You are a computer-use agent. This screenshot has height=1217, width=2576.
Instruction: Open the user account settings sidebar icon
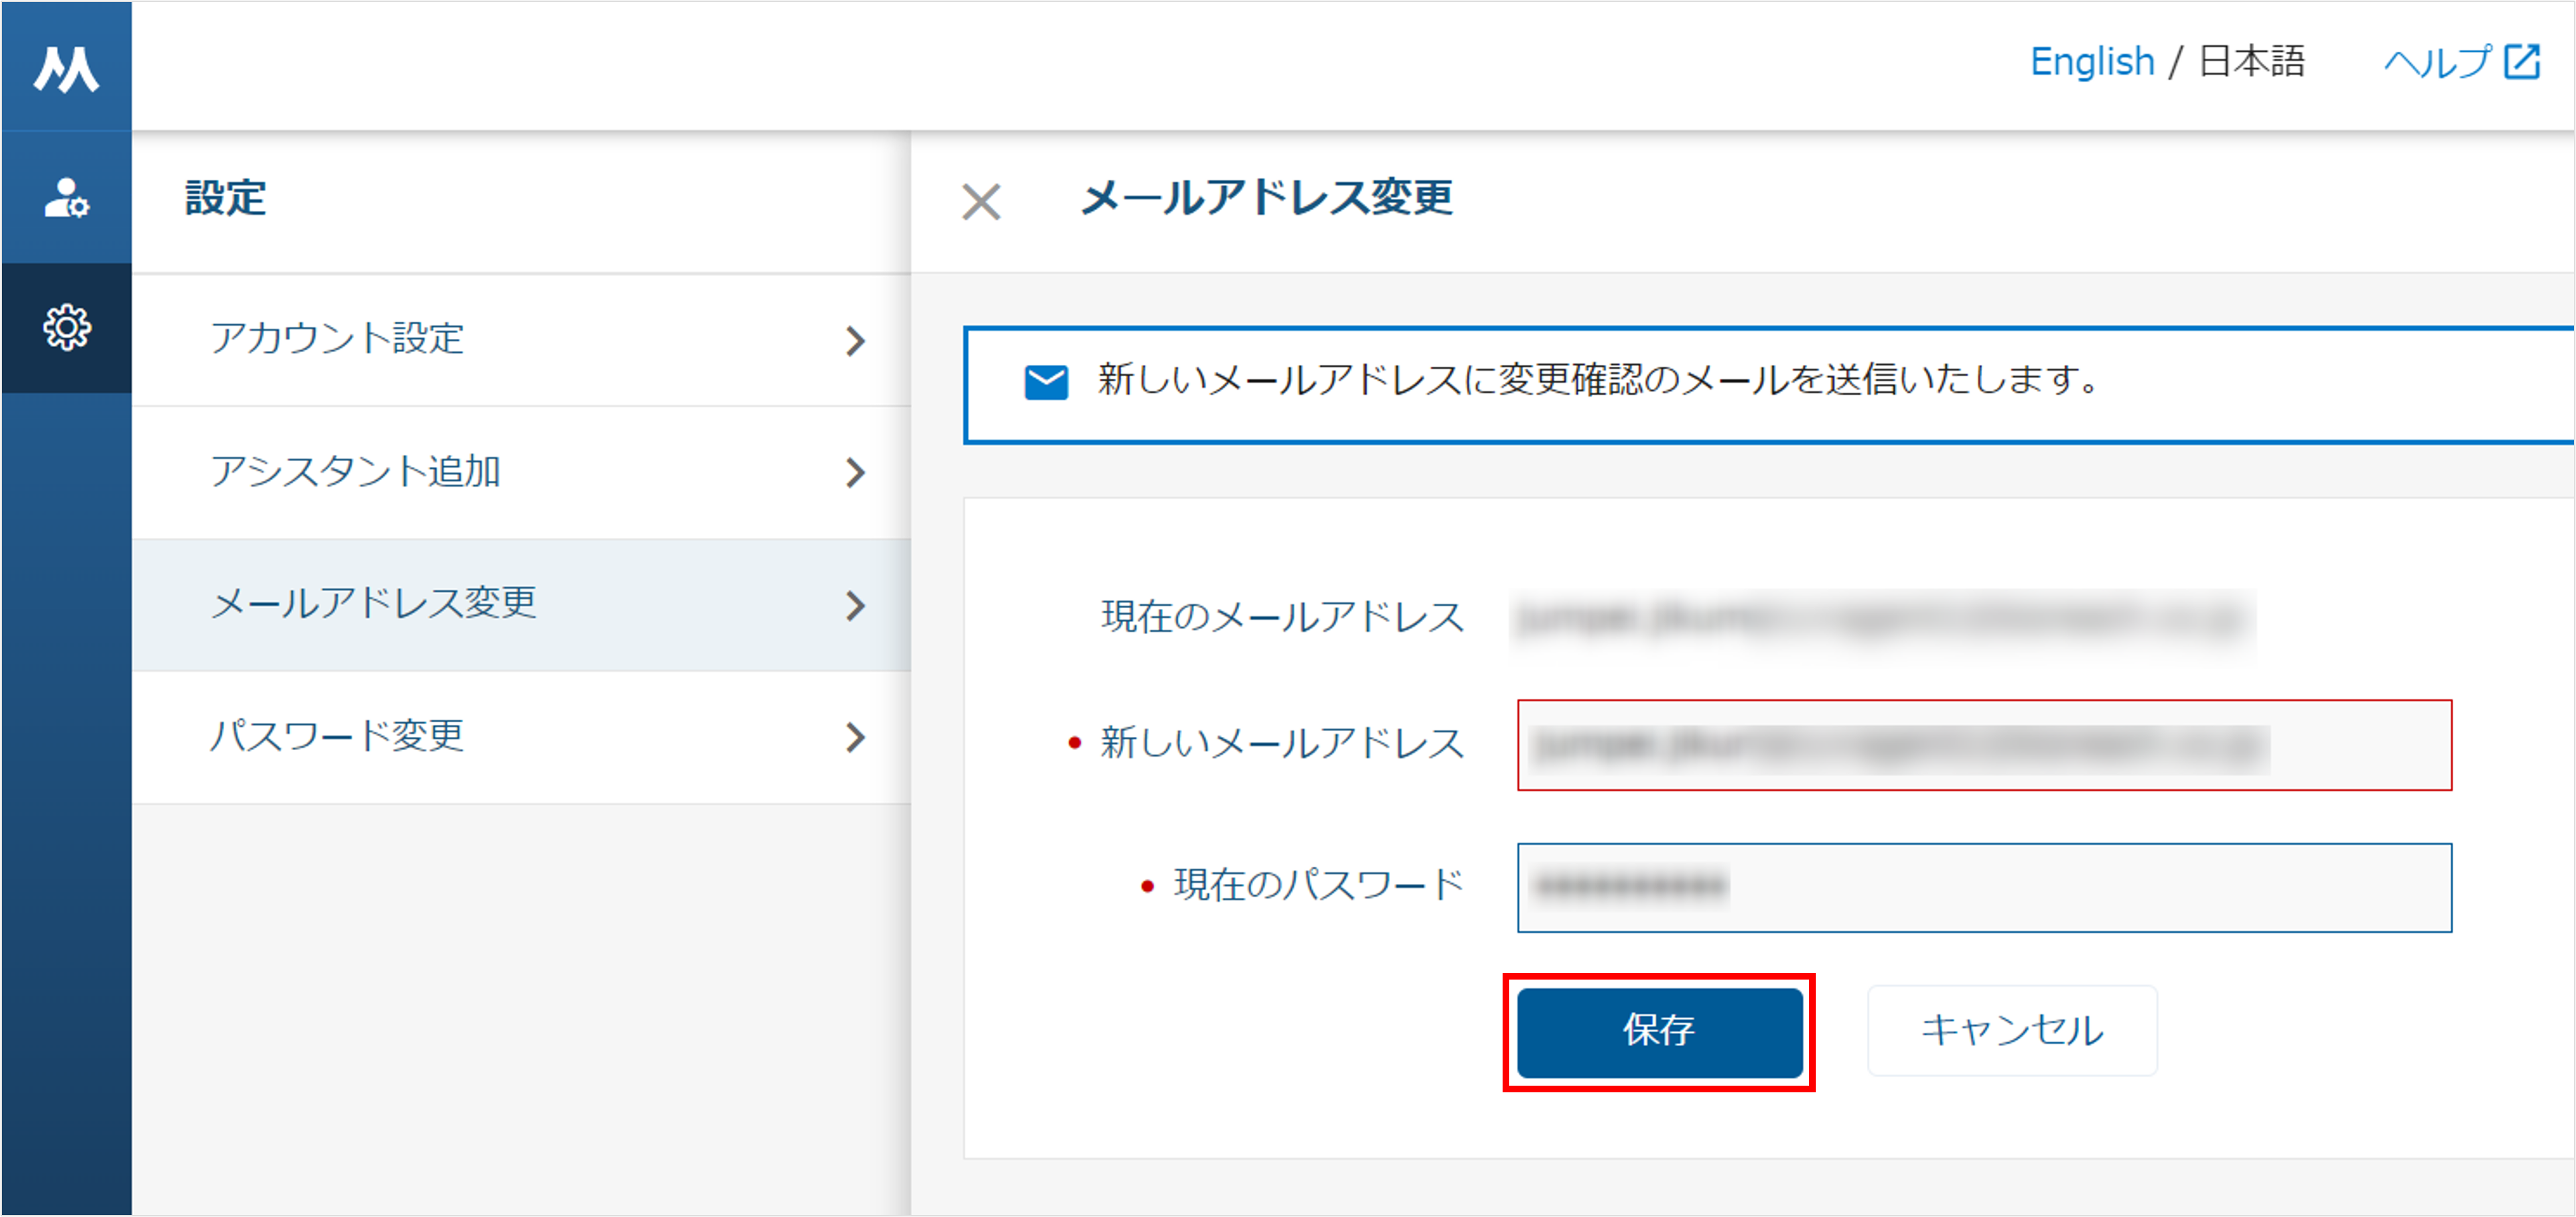66,197
